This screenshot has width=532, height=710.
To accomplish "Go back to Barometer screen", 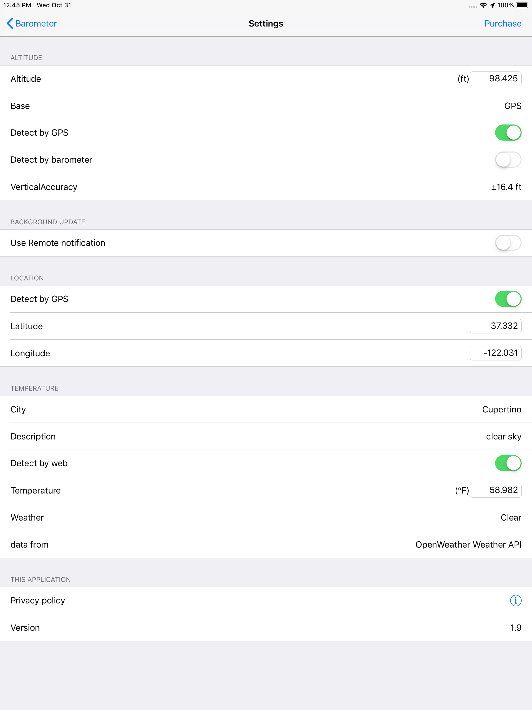I will pos(36,23).
